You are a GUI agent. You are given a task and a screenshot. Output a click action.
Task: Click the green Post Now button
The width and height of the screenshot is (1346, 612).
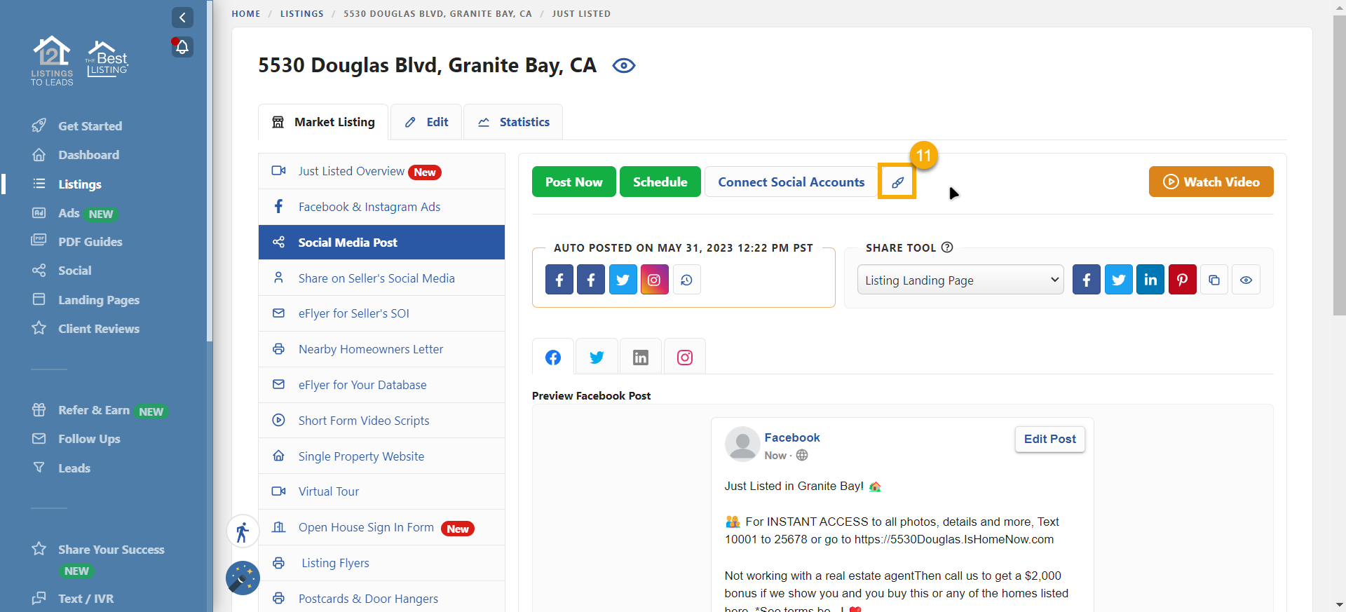point(573,182)
